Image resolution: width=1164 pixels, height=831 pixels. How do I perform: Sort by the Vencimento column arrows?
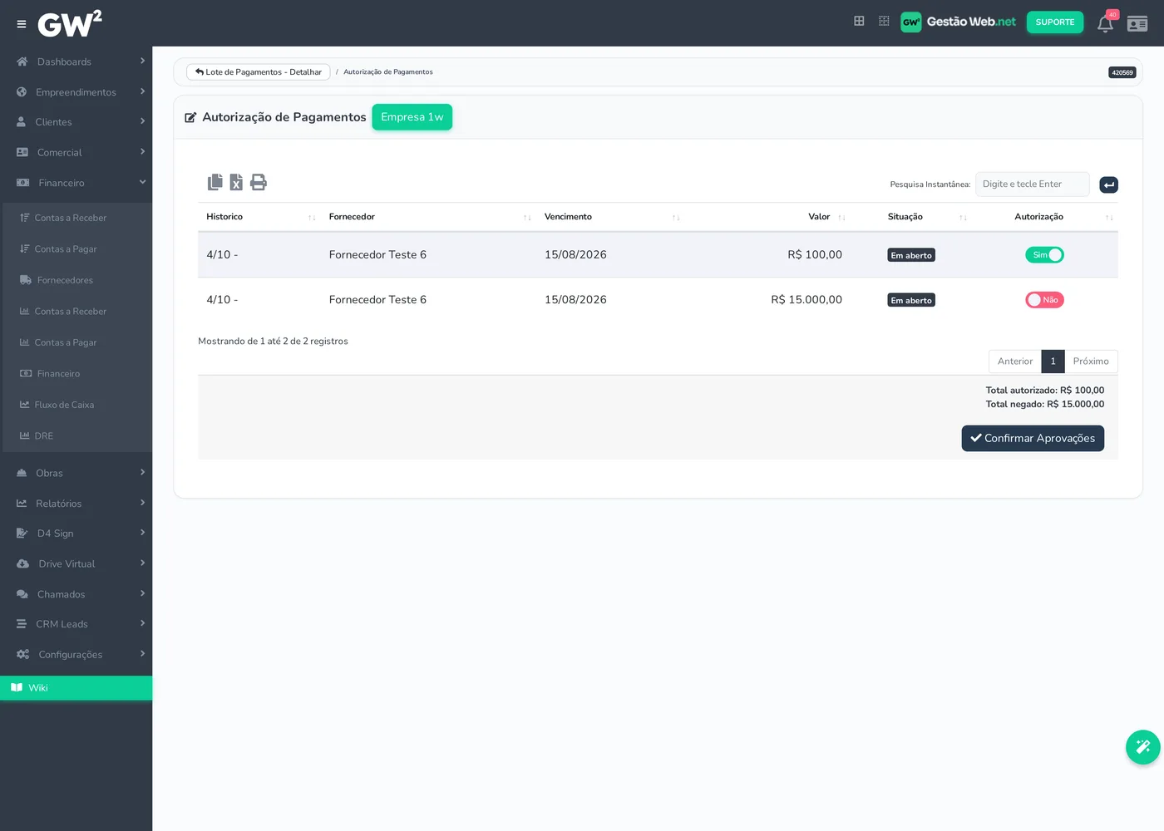click(x=676, y=218)
